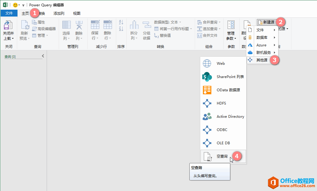Click the Remove Rows (删除行) icon
Screen dimensions: 317x191
point(108,25)
